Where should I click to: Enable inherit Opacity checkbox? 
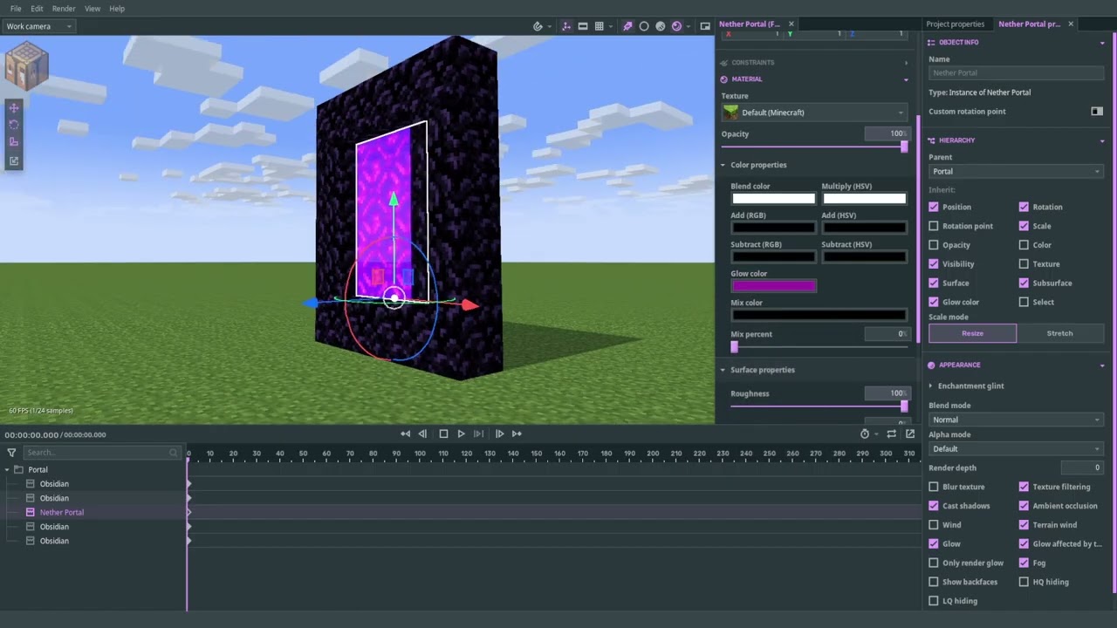pos(934,245)
